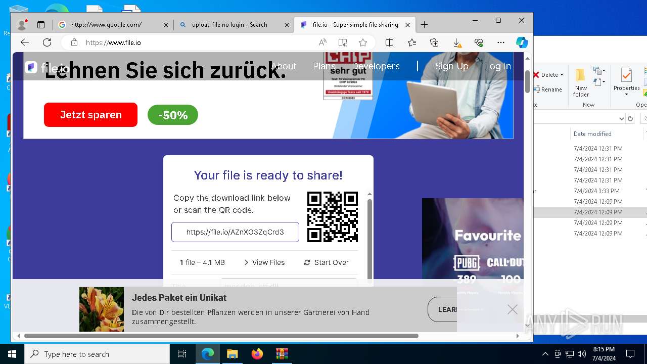Open Copilot sidebar icon

pos(522,42)
